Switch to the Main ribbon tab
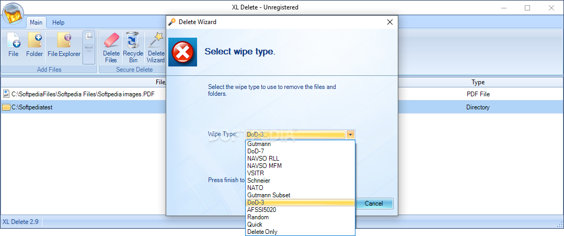564x236 pixels. pos(36,23)
